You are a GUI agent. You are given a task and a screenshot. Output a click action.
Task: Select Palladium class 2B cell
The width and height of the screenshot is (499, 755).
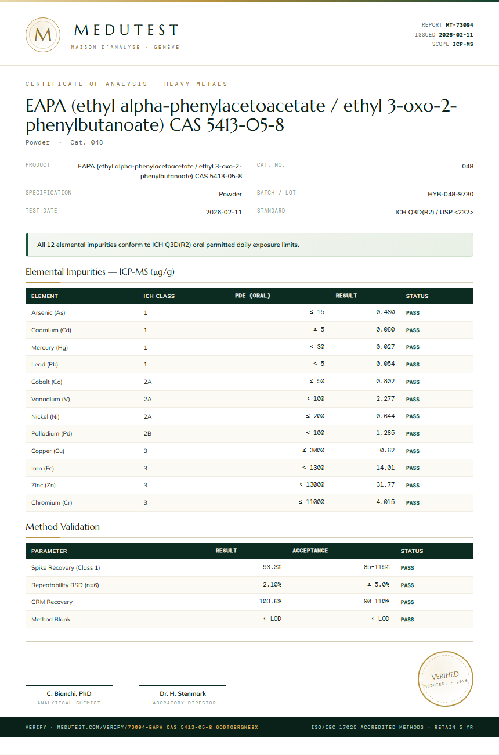click(148, 434)
